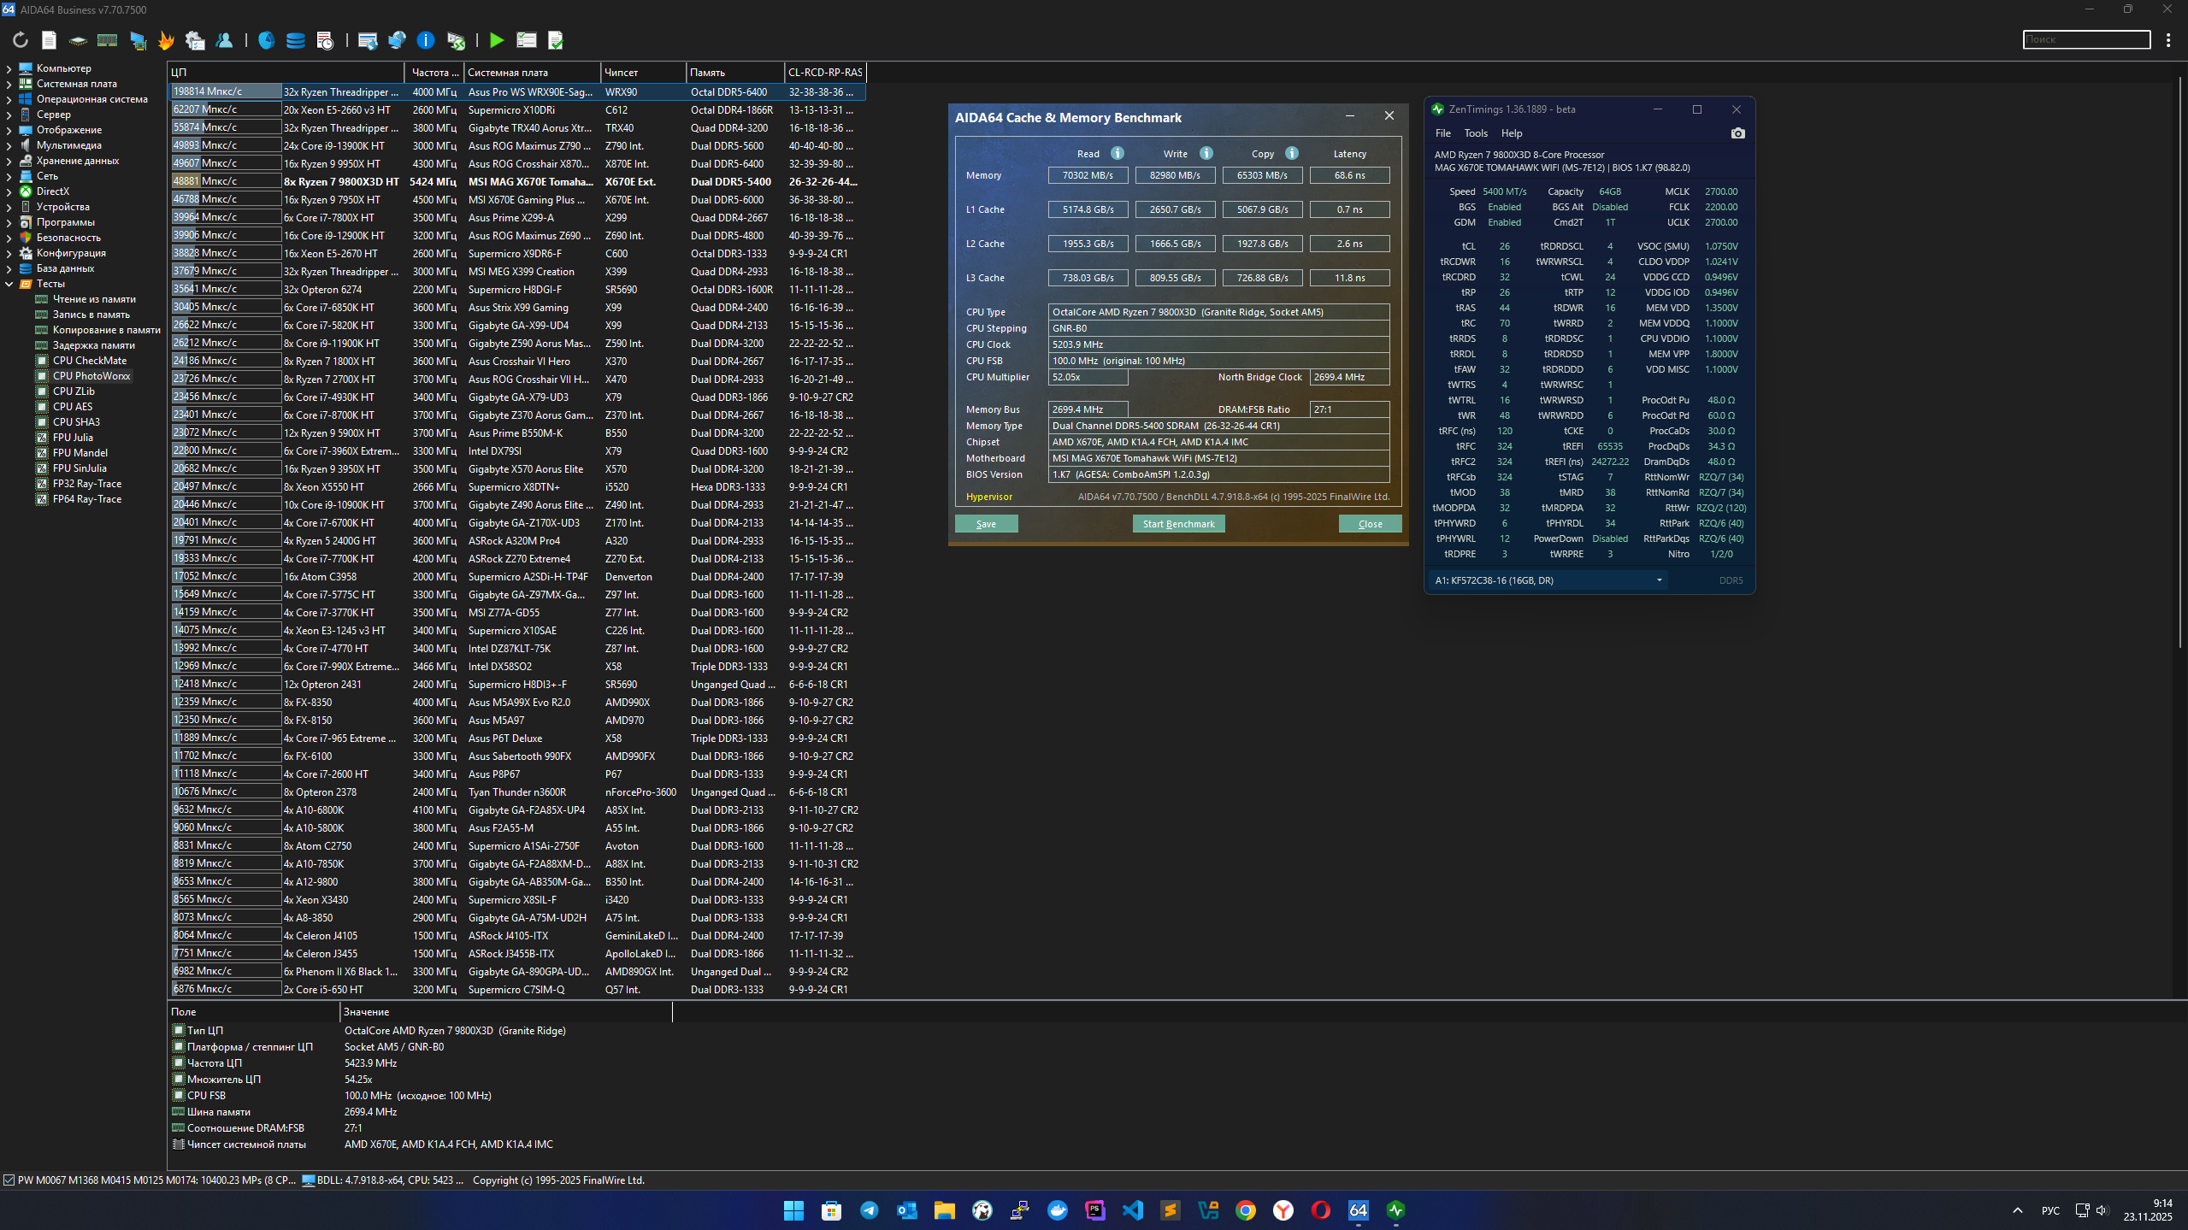The image size is (2188, 1230).
Task: Take ZenTimings screenshot with camera icon
Action: [x=1737, y=133]
